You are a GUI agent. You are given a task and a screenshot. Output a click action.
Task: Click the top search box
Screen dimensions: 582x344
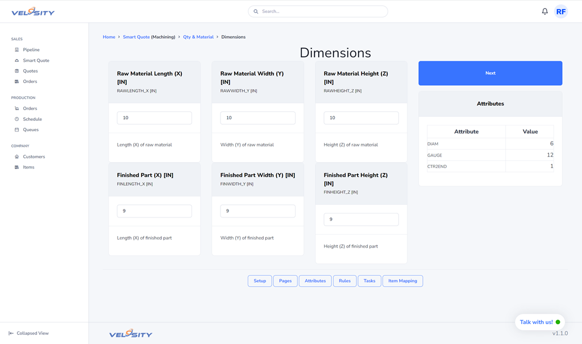click(318, 11)
